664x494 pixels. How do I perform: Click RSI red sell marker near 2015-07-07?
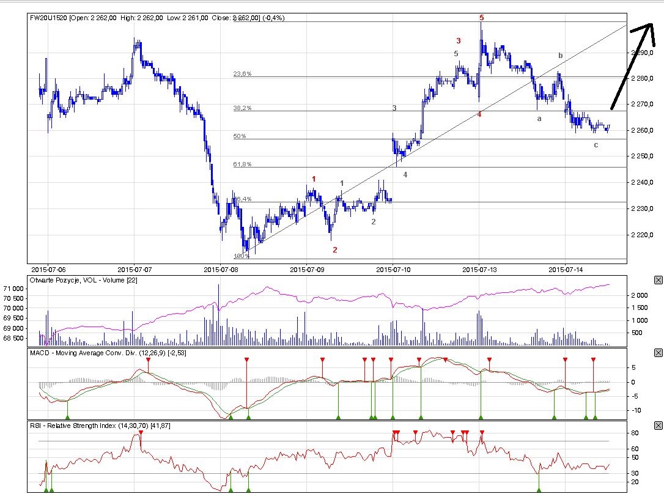(141, 433)
